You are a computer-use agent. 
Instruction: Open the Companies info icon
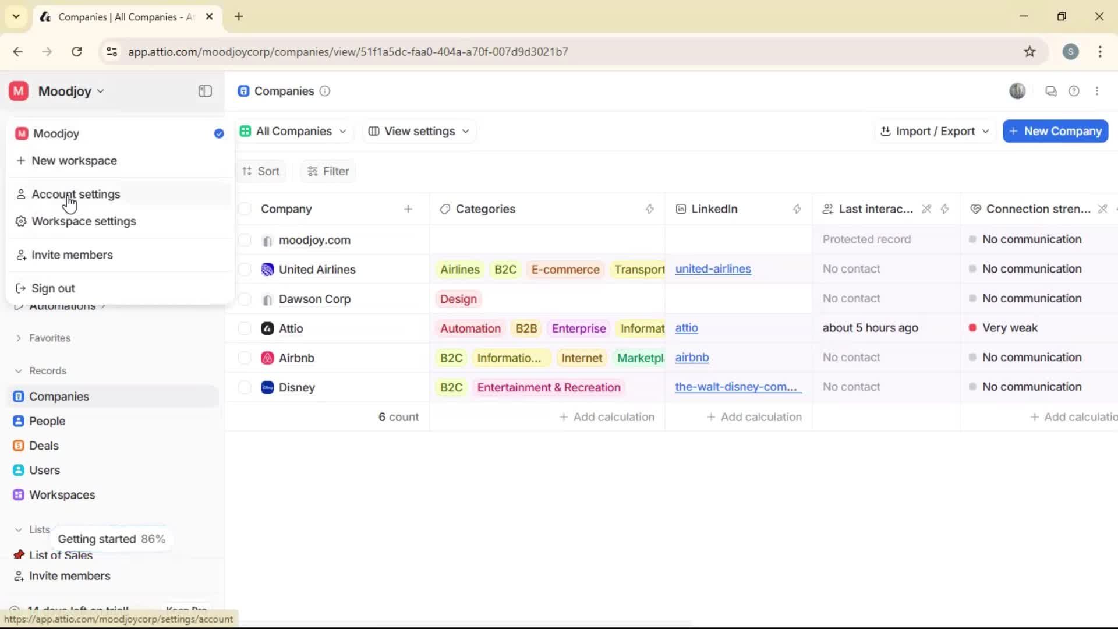tap(325, 91)
